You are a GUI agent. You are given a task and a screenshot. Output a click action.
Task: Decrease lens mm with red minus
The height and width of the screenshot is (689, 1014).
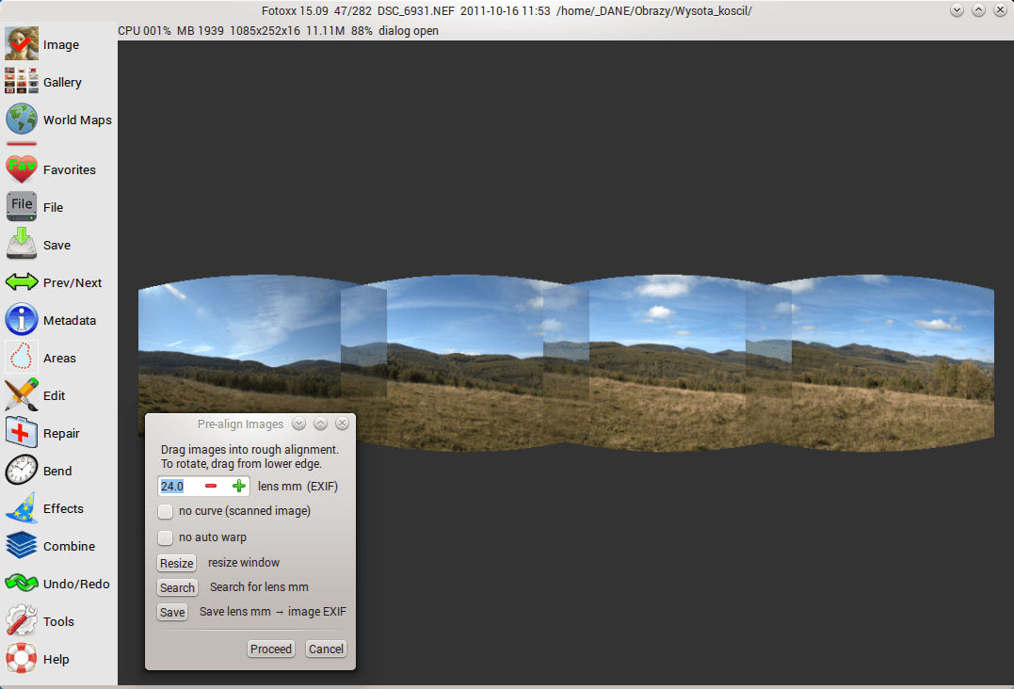211,486
